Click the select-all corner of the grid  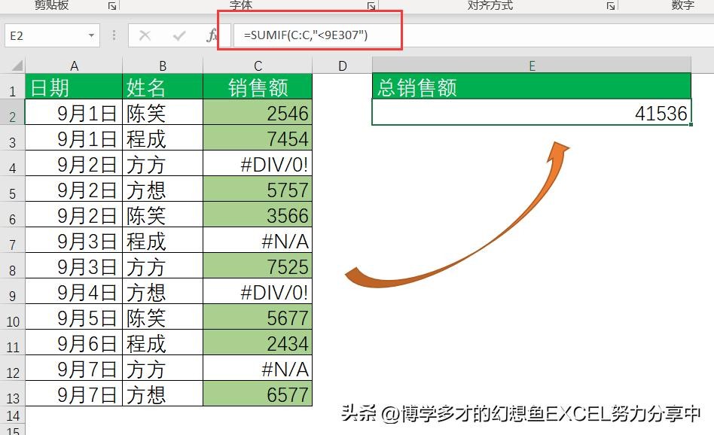13,65
